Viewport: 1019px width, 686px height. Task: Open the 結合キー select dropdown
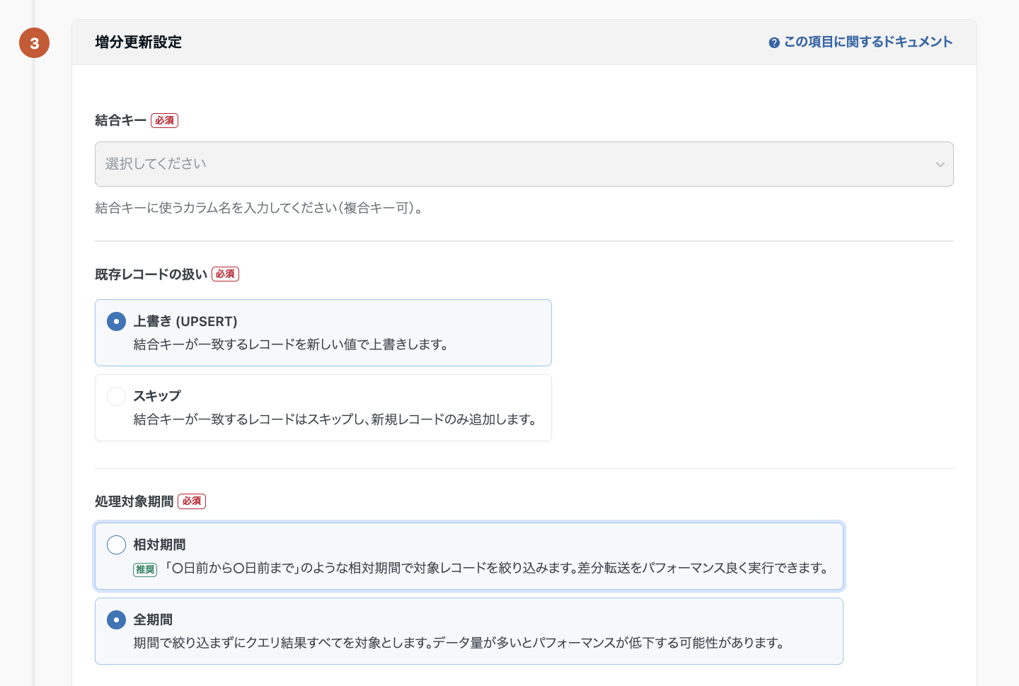524,164
